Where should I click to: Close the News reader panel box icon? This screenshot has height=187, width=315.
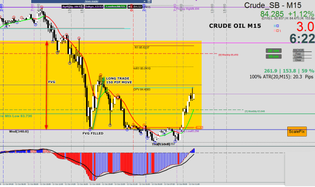[149, 1]
